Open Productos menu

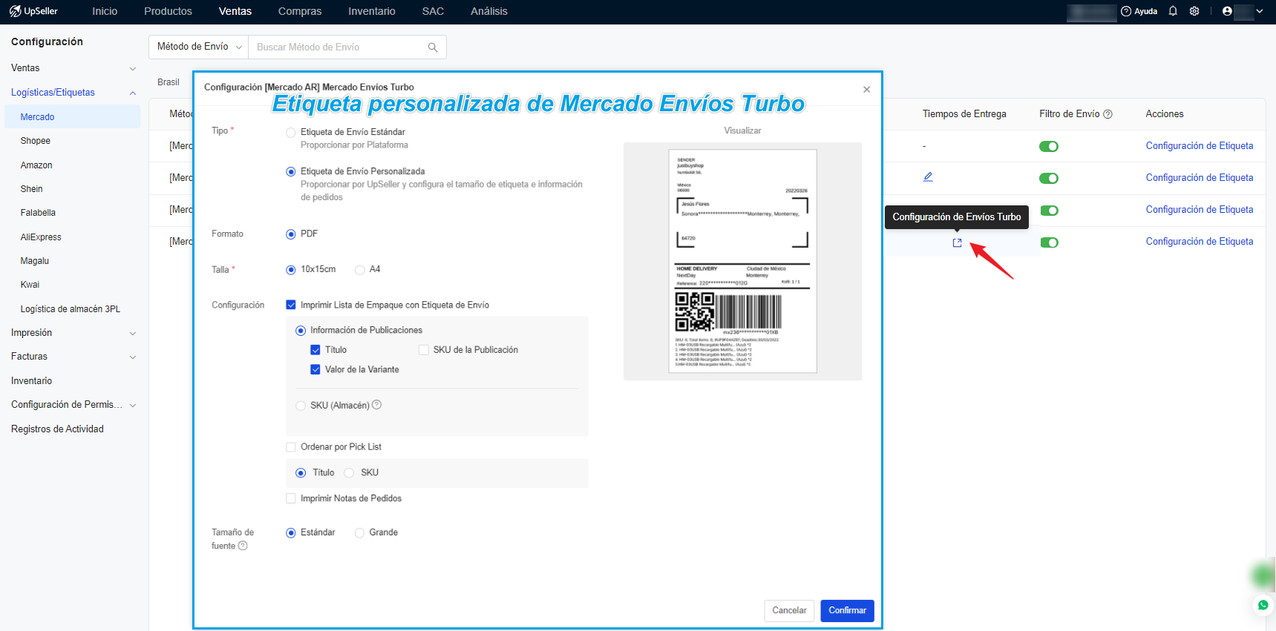pyautogui.click(x=168, y=11)
